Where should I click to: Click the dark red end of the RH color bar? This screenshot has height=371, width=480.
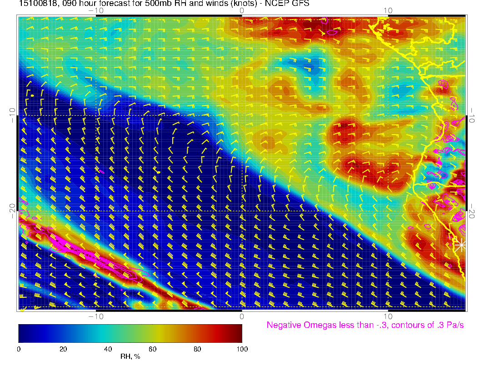click(237, 333)
